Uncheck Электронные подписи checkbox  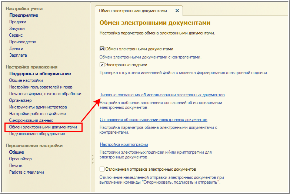point(102,65)
